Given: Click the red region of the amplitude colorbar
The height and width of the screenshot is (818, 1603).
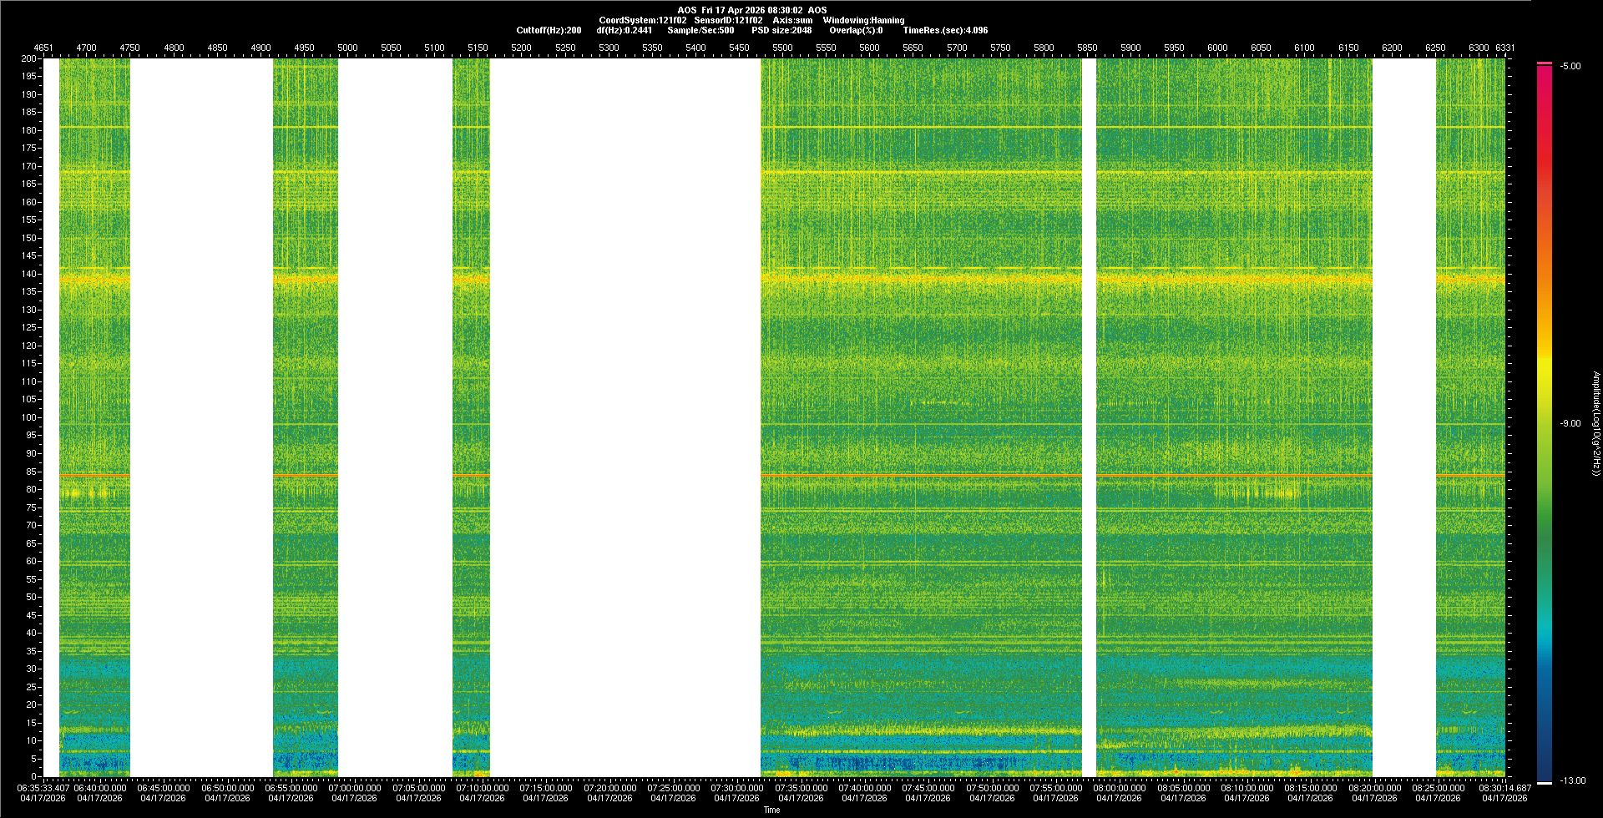Looking at the screenshot, I should pos(1545,167).
